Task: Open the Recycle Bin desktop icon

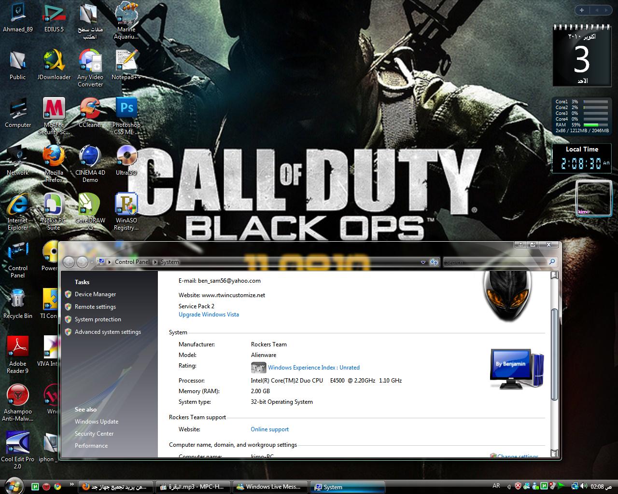Action: point(18,304)
